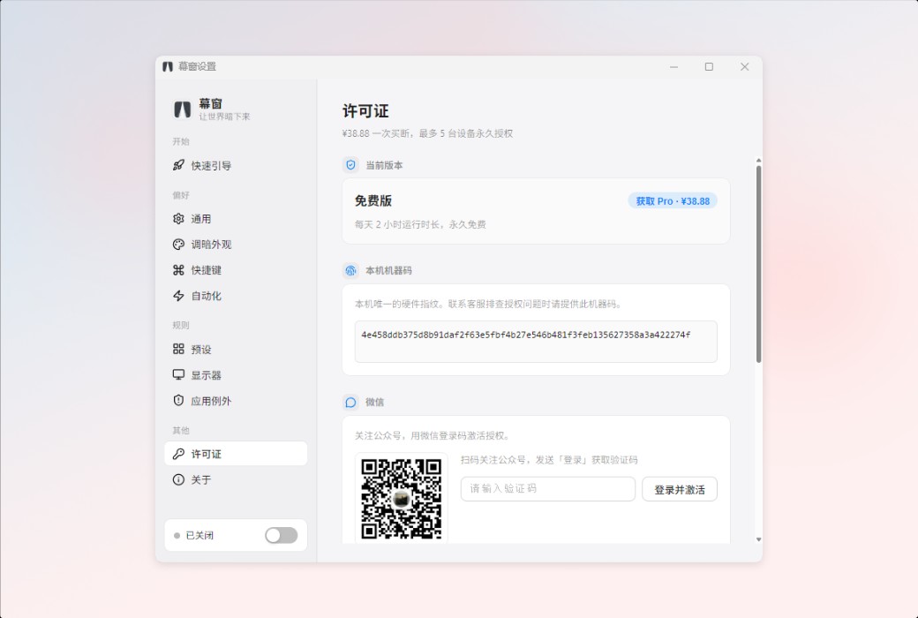Click the 免费版 heading text
The image size is (918, 618).
coord(372,201)
